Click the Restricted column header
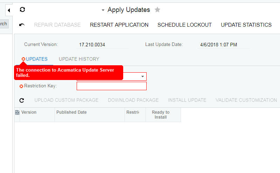The height and width of the screenshot is (173, 280). point(135,115)
